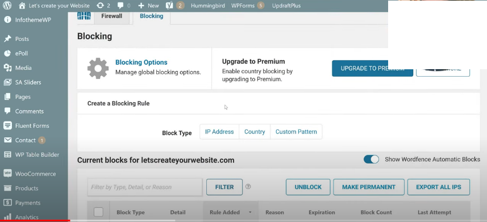Image resolution: width=487 pixels, height=222 pixels.
Task: Select IP Address block type
Action: [x=219, y=132]
